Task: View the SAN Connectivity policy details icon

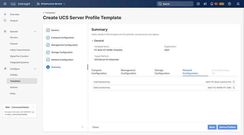Action: pos(234,88)
